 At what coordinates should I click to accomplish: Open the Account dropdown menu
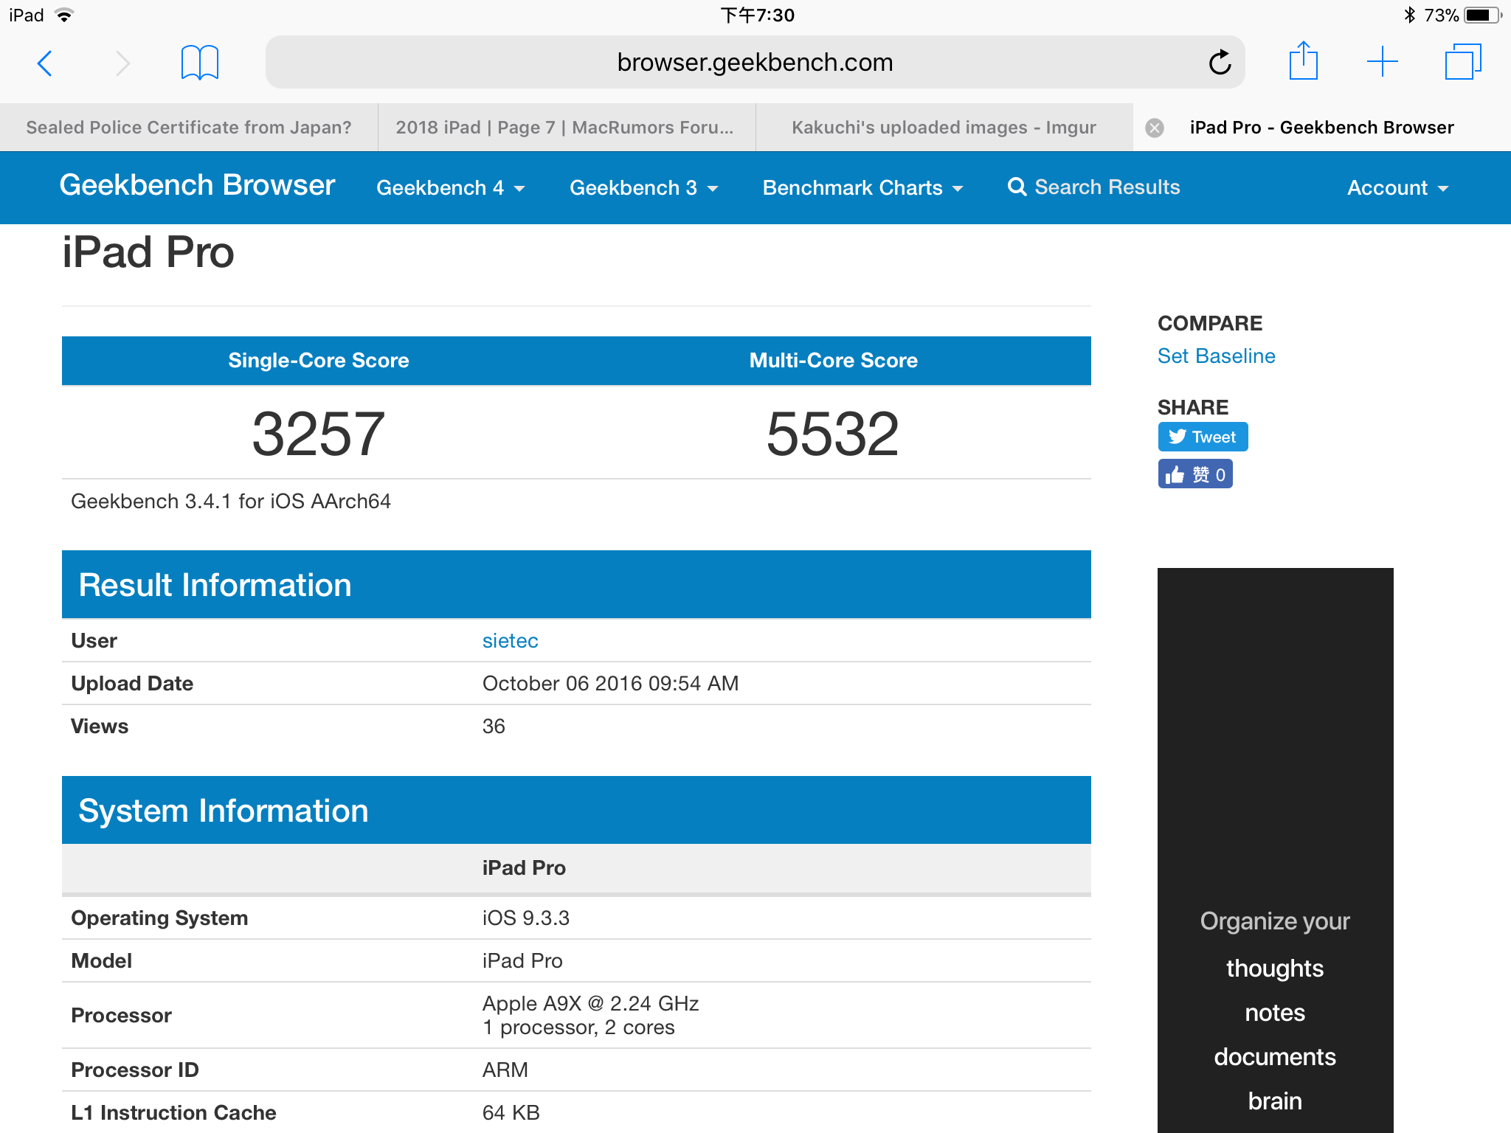1397,188
